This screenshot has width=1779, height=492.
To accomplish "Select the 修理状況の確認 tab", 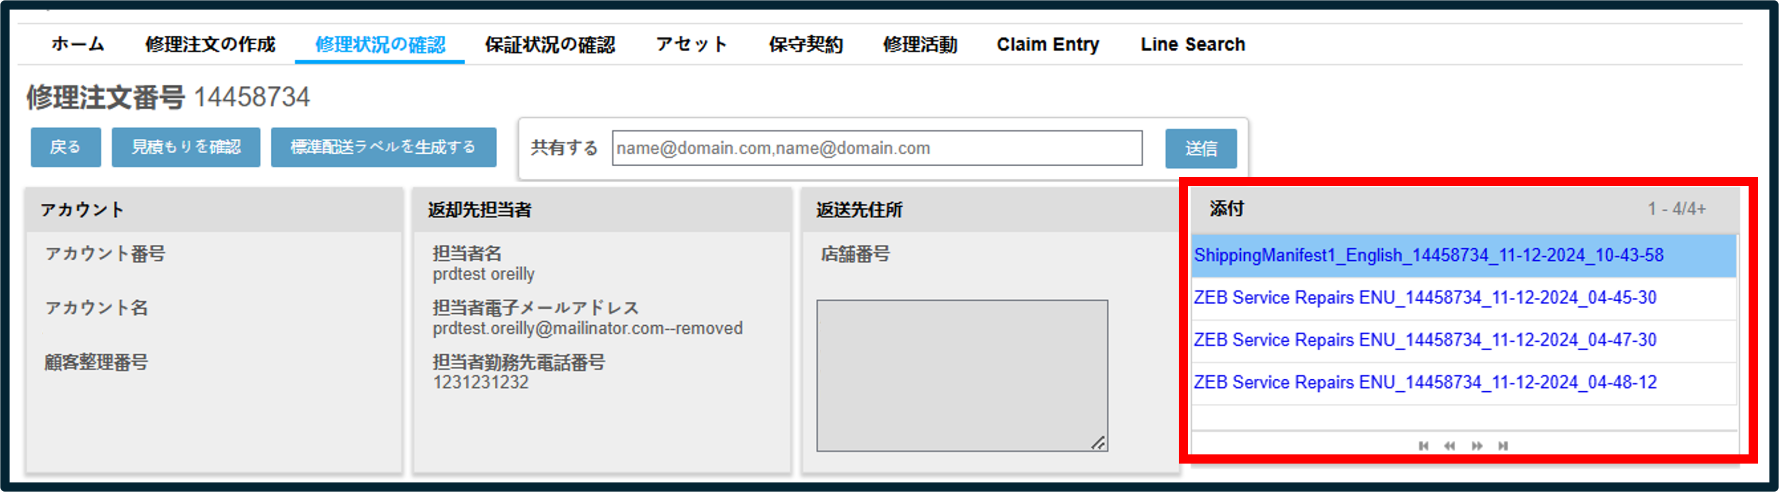I will pos(380,45).
